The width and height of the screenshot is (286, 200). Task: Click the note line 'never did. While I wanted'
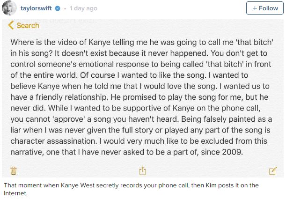[x=135, y=108]
